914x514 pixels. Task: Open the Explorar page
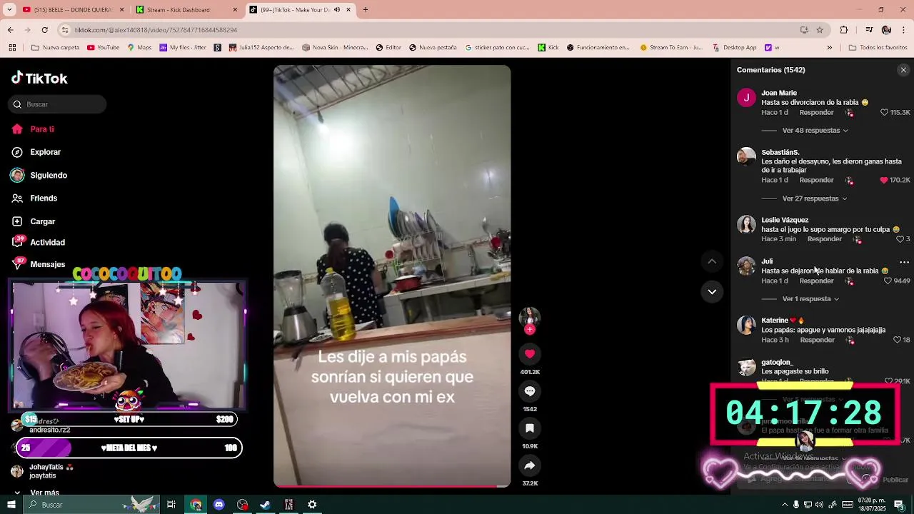pyautogui.click(x=36, y=152)
